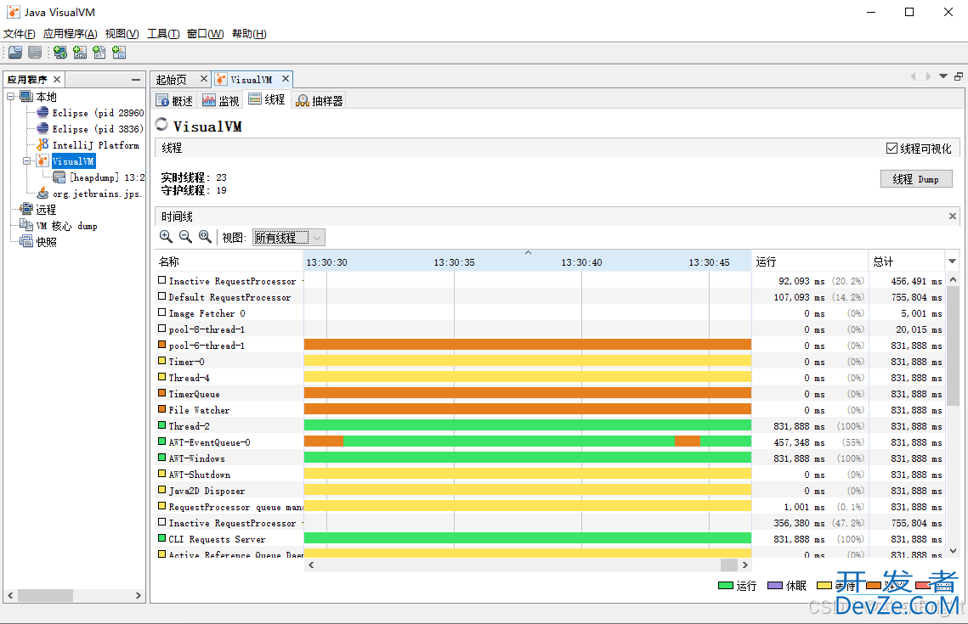Select first Eclipse (pid 28960) icon
Screen dimensions: 968x624
(42, 112)
